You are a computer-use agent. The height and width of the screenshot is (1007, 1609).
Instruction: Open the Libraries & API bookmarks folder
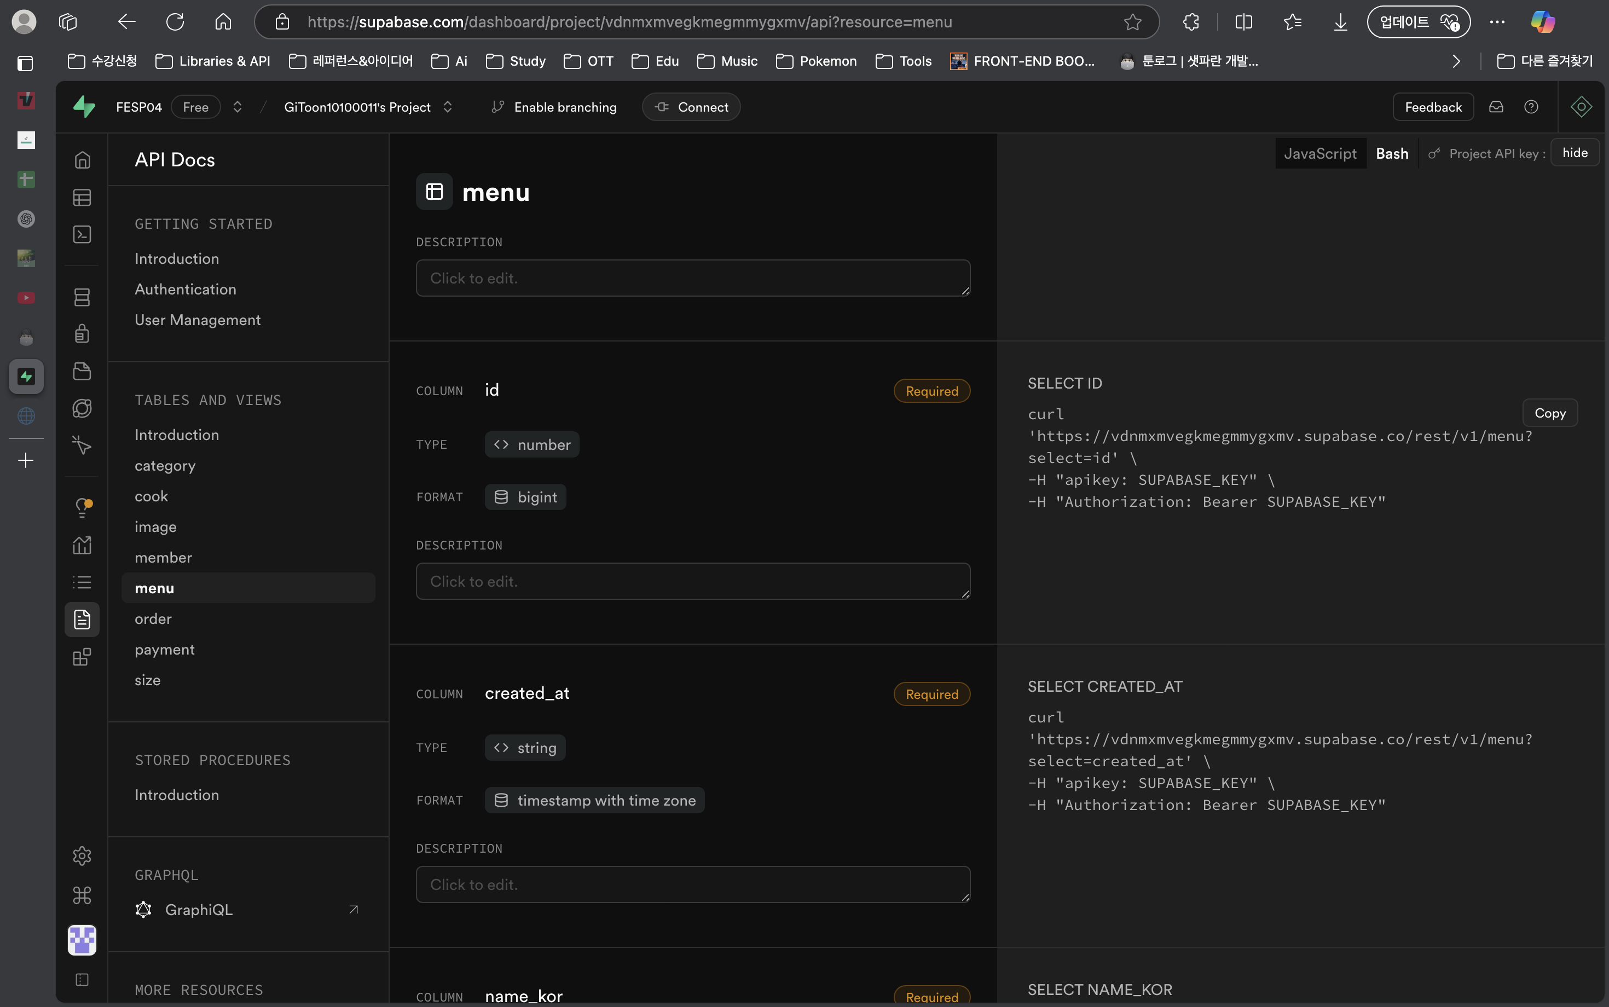click(212, 61)
